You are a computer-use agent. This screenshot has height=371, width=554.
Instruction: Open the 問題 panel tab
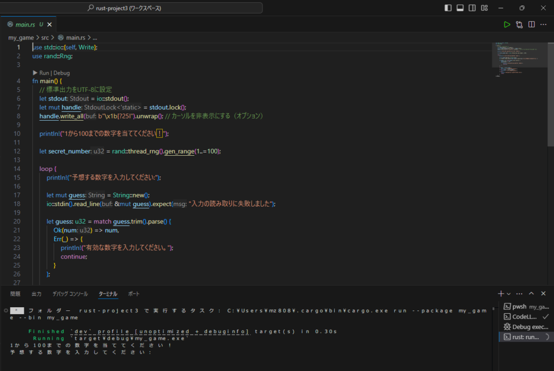tap(15, 294)
